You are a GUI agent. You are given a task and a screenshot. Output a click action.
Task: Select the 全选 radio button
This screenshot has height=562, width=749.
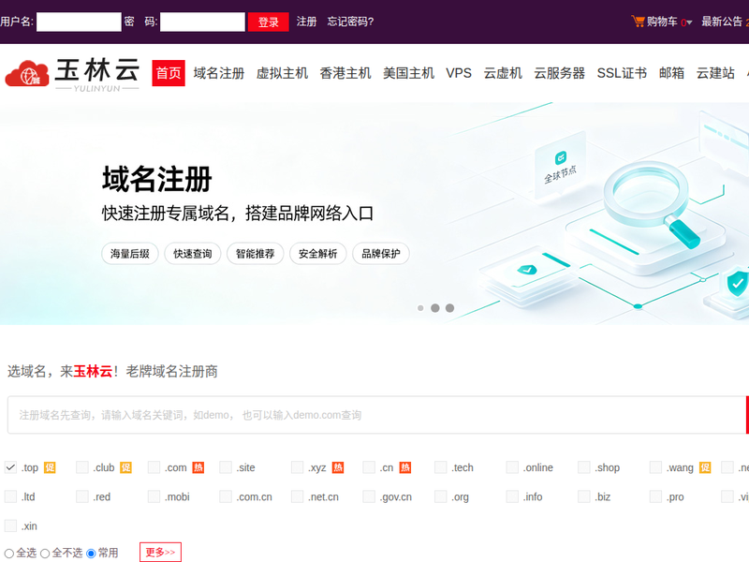click(9, 554)
